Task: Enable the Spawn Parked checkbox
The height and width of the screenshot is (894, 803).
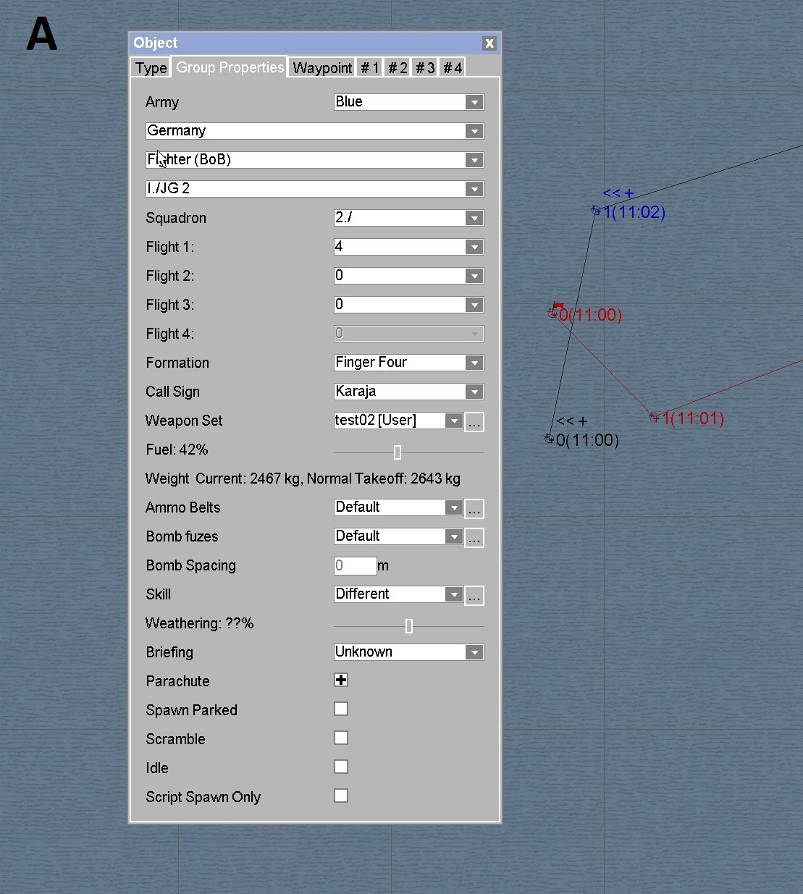Action: [x=341, y=709]
